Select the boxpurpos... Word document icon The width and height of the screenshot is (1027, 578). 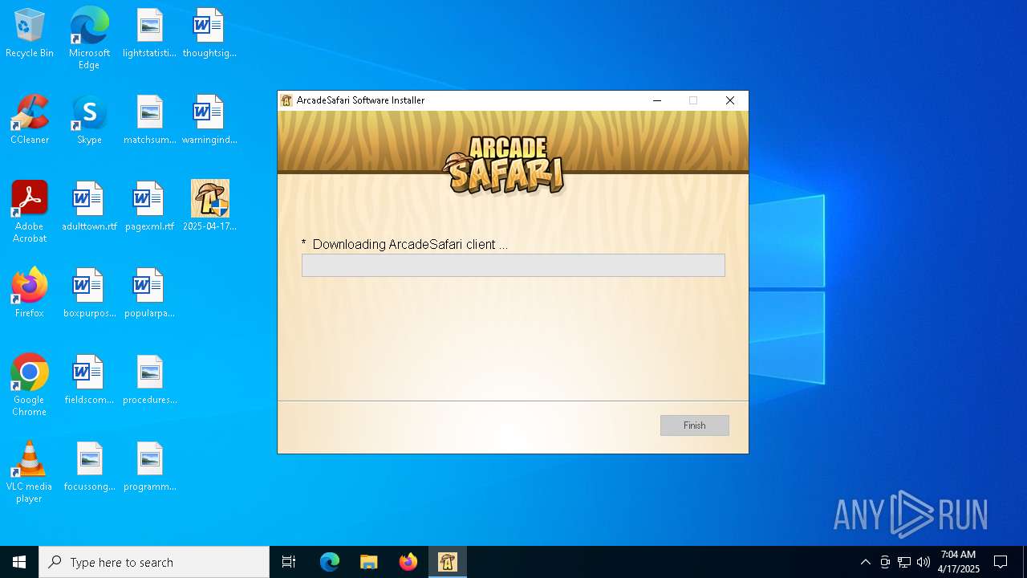tap(89, 294)
